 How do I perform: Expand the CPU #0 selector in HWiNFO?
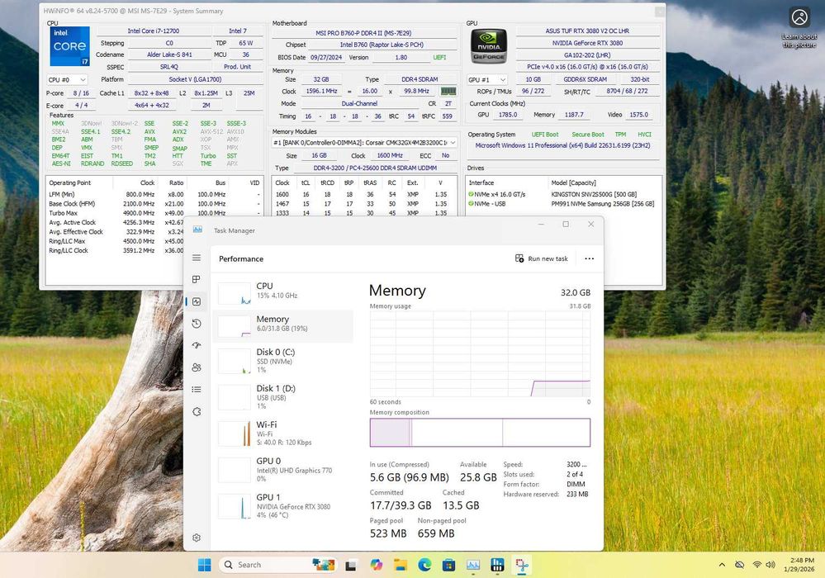[x=67, y=79]
